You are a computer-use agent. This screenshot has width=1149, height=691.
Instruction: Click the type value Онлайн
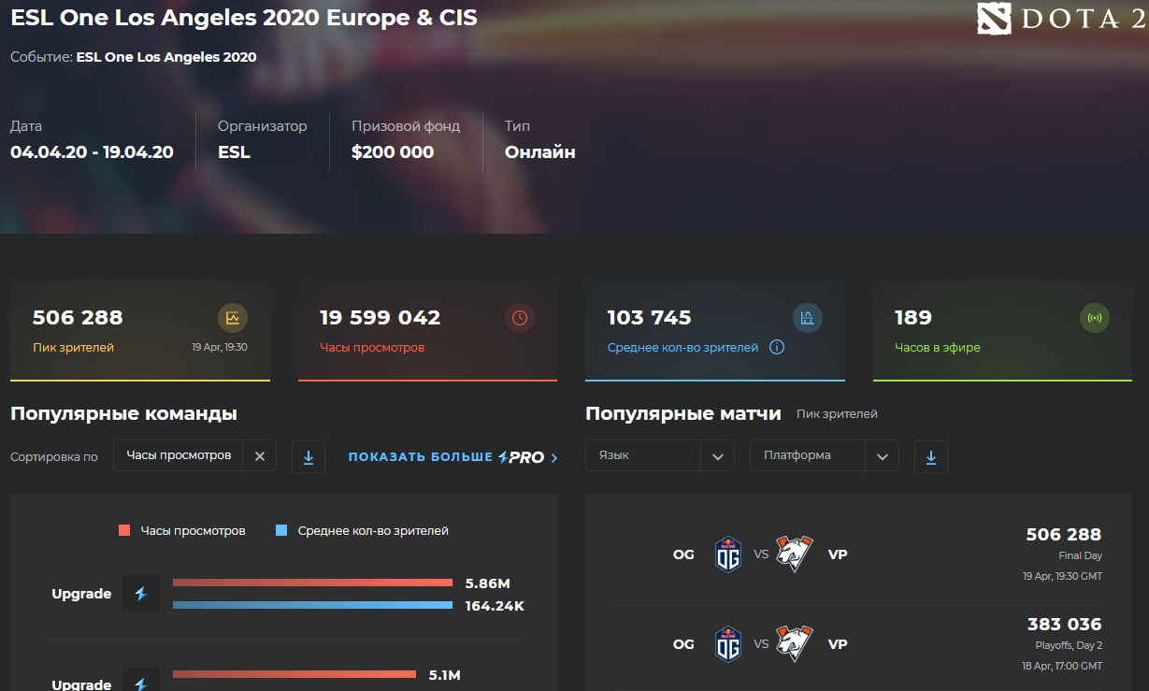tap(540, 152)
